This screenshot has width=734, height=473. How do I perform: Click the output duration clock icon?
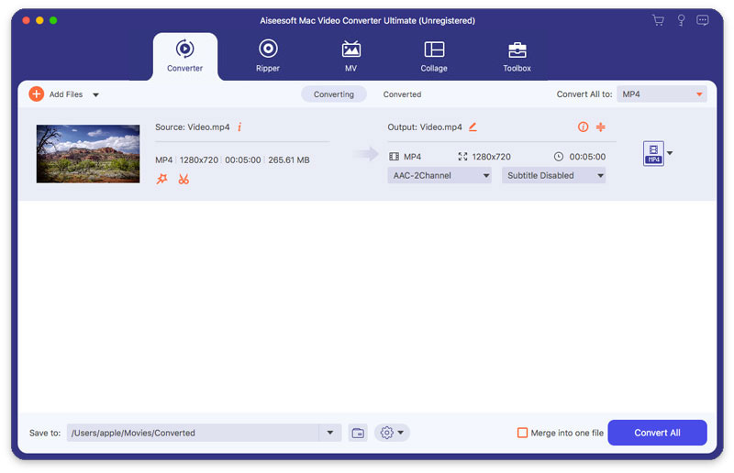click(x=559, y=157)
